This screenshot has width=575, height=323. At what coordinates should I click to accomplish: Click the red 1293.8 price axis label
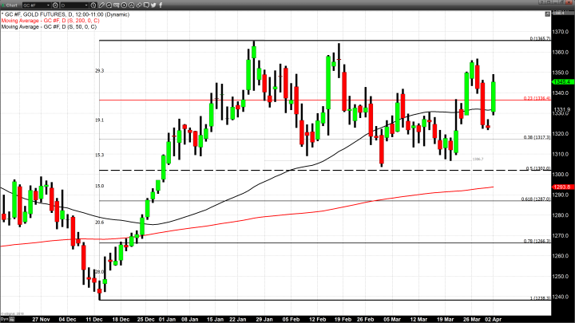[x=560, y=187]
